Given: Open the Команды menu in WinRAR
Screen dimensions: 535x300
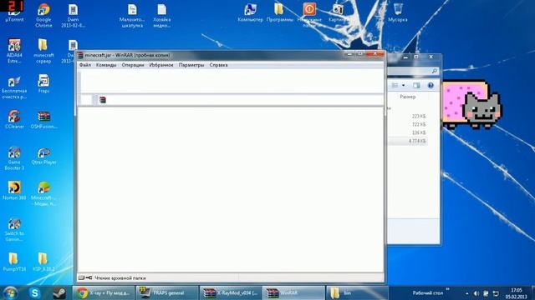Looking at the screenshot, I should click(x=106, y=65).
